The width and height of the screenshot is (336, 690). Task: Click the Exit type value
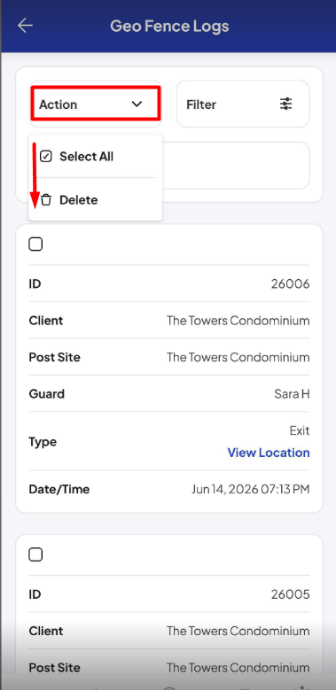tap(300, 430)
